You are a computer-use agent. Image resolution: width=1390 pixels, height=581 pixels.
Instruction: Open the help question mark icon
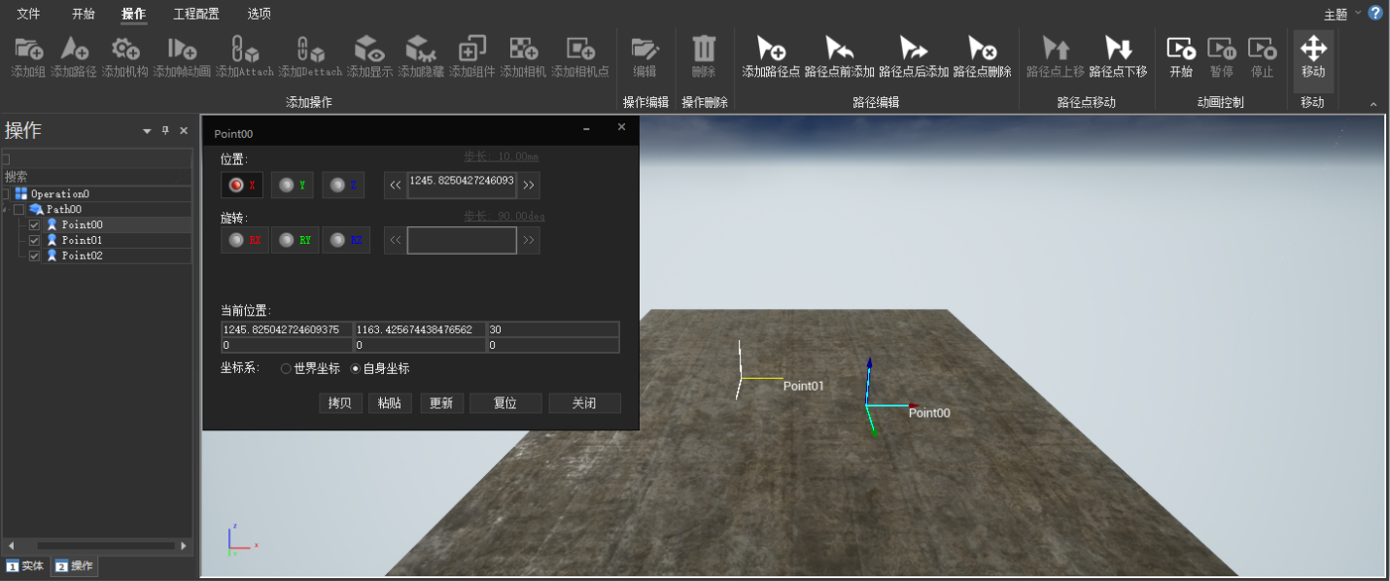click(x=1375, y=13)
